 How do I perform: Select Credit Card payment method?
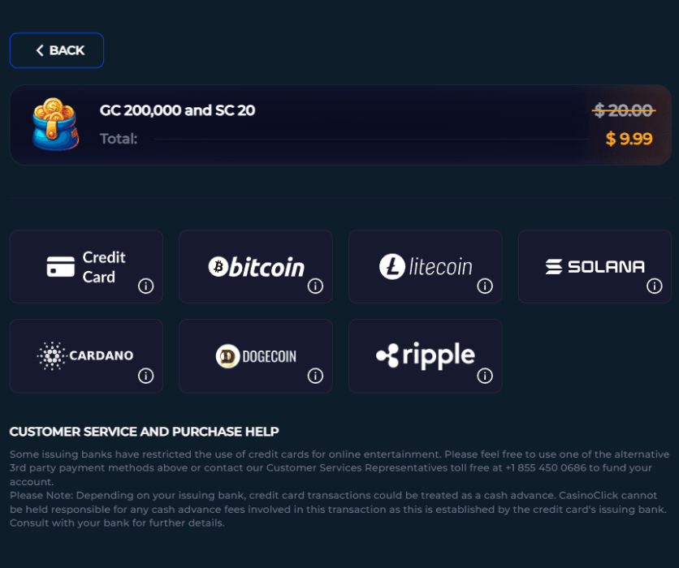85,266
